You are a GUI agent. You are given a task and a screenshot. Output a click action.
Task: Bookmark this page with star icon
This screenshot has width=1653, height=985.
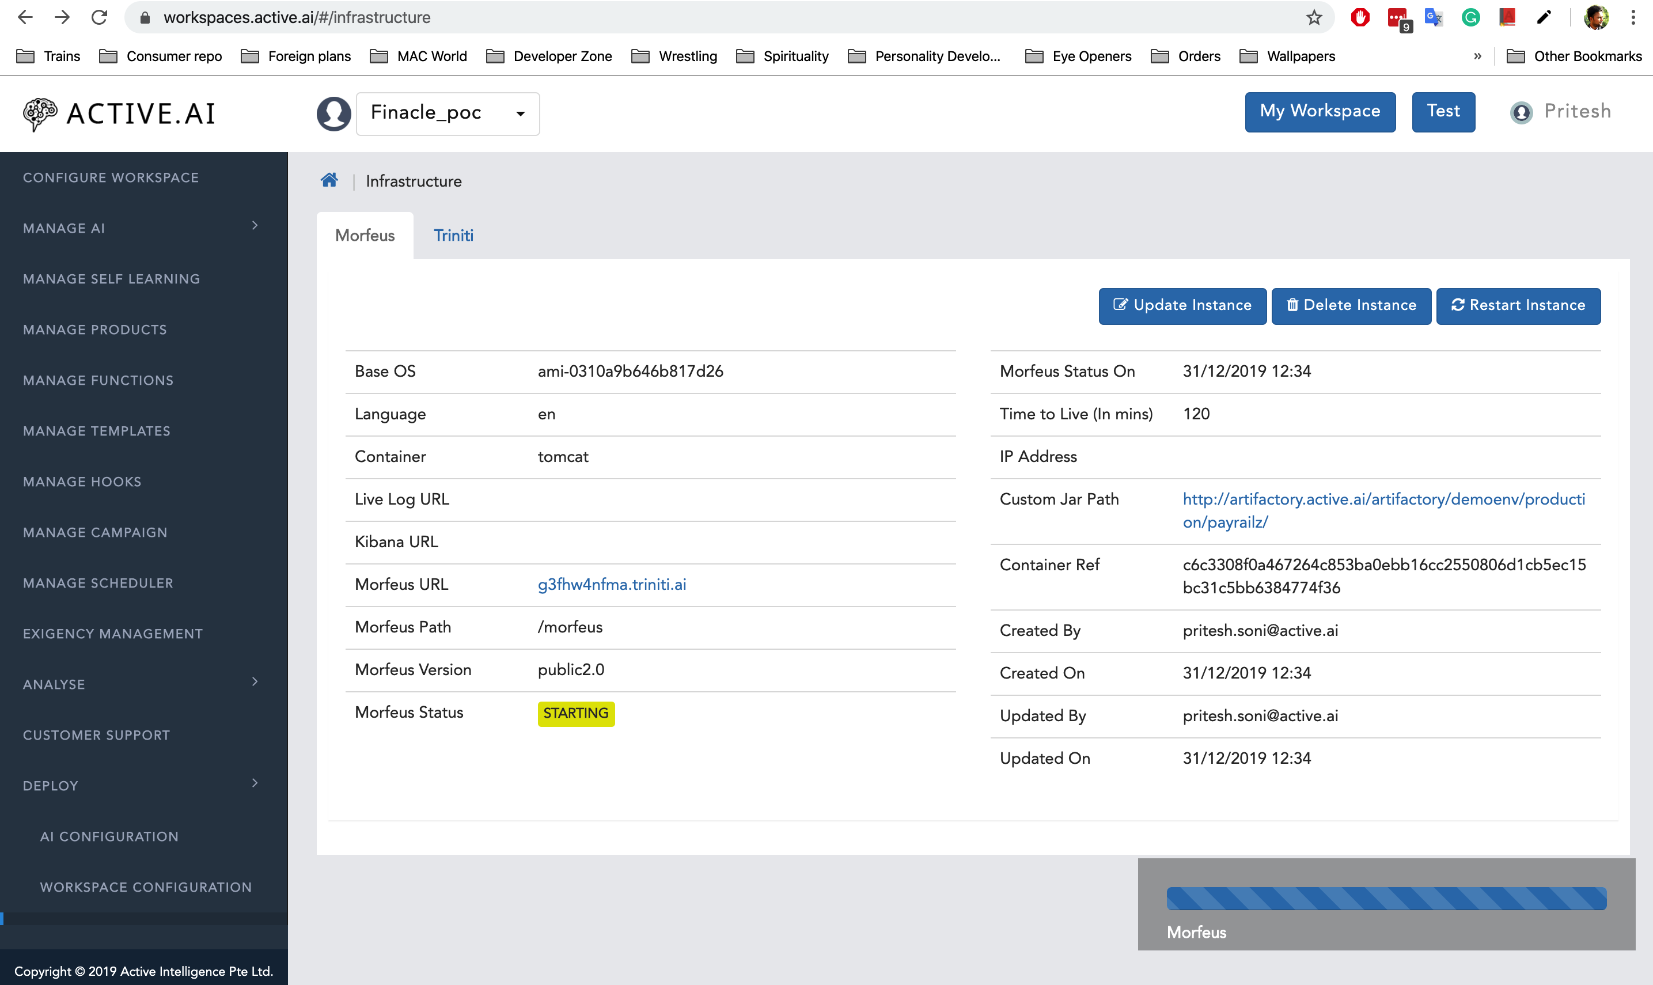[1314, 17]
